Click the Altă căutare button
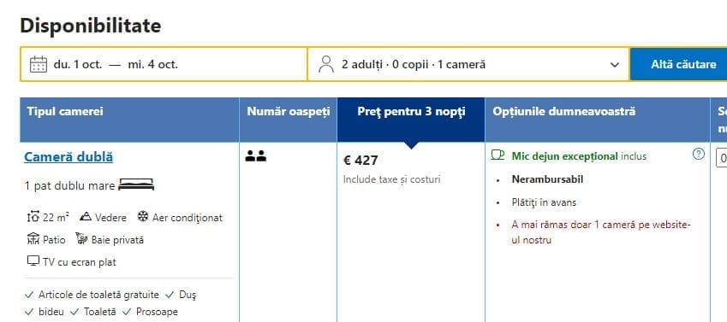The width and height of the screenshot is (727, 322). tap(679, 64)
